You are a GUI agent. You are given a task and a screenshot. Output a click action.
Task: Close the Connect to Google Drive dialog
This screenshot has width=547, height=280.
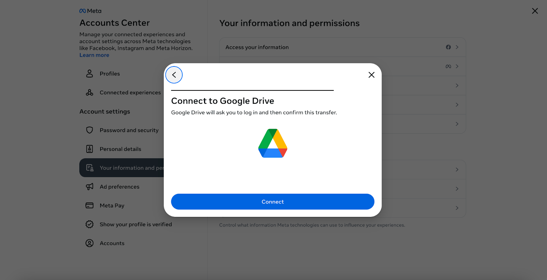[372, 75]
